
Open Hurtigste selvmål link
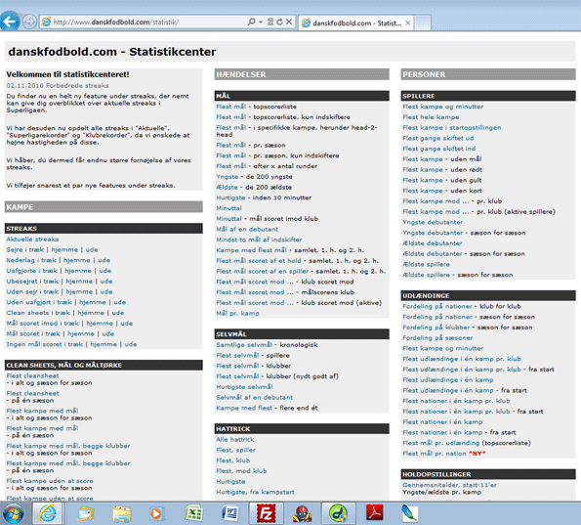[244, 387]
